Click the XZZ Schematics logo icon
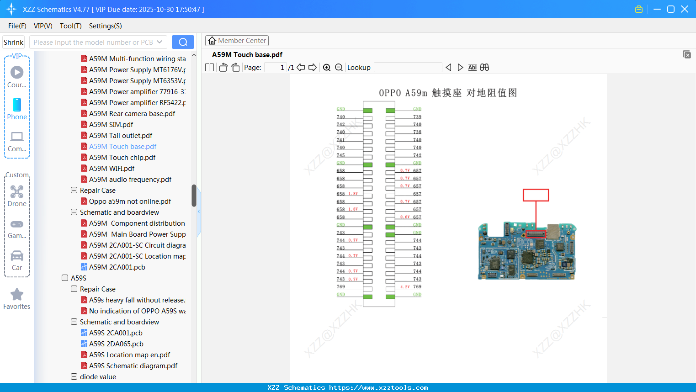 pyautogui.click(x=11, y=9)
